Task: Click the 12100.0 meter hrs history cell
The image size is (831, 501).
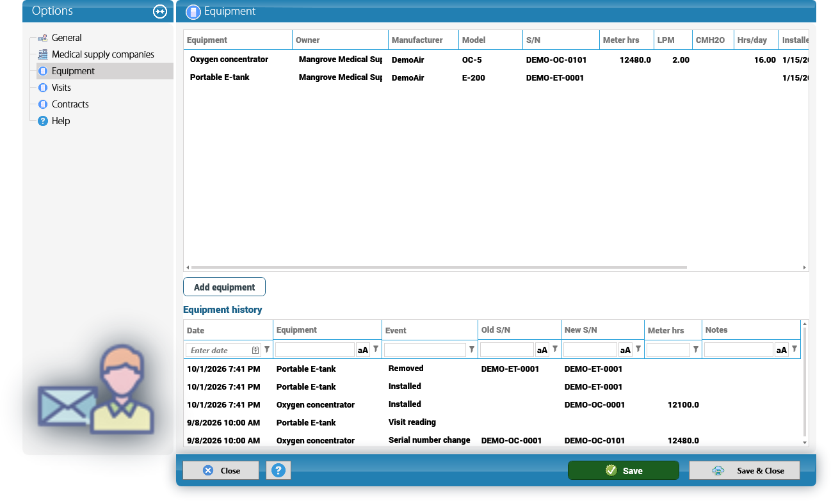Action: coord(683,404)
